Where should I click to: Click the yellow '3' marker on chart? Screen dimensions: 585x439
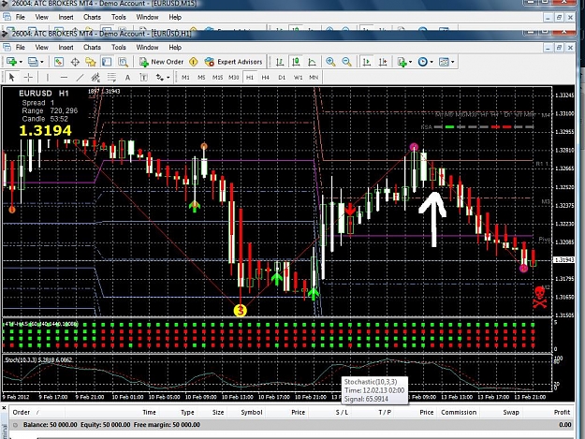(x=241, y=311)
